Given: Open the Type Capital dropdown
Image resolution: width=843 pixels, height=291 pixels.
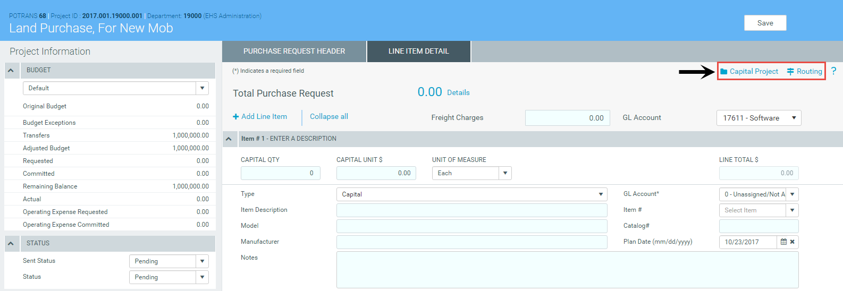Looking at the screenshot, I should pos(601,194).
